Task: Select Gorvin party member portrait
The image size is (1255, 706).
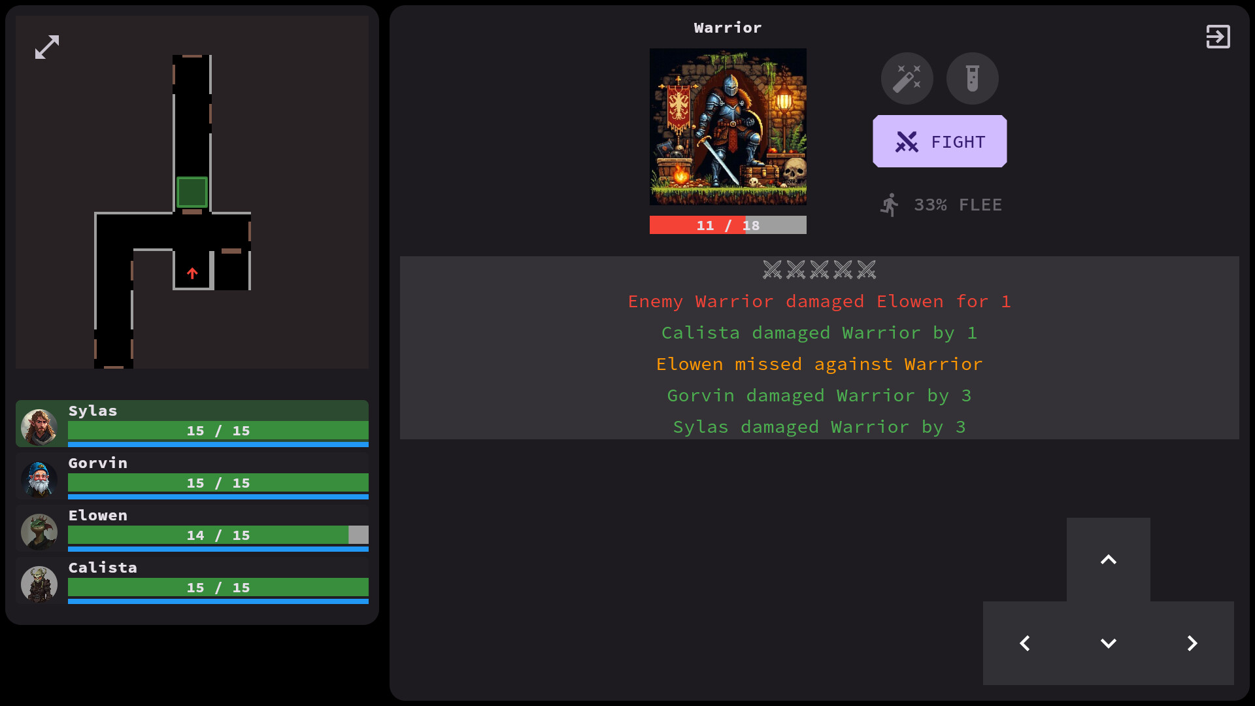Action: 39,479
